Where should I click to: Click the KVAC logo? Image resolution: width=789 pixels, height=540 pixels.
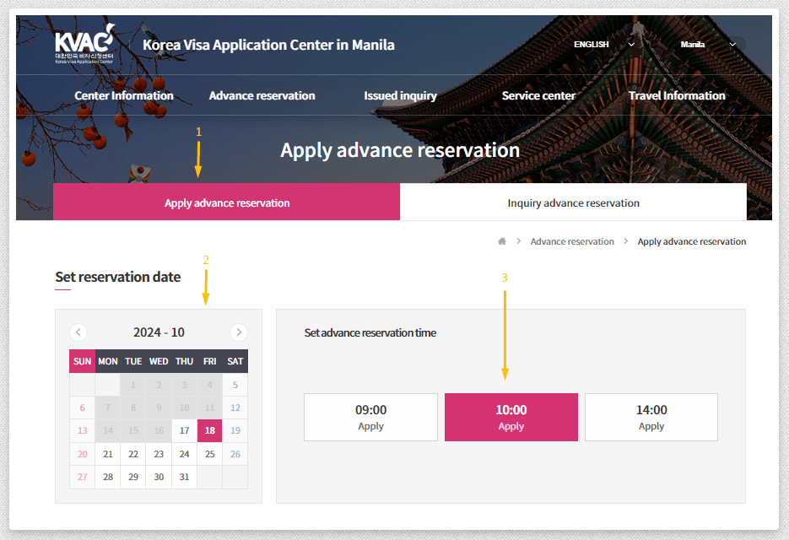tap(84, 46)
